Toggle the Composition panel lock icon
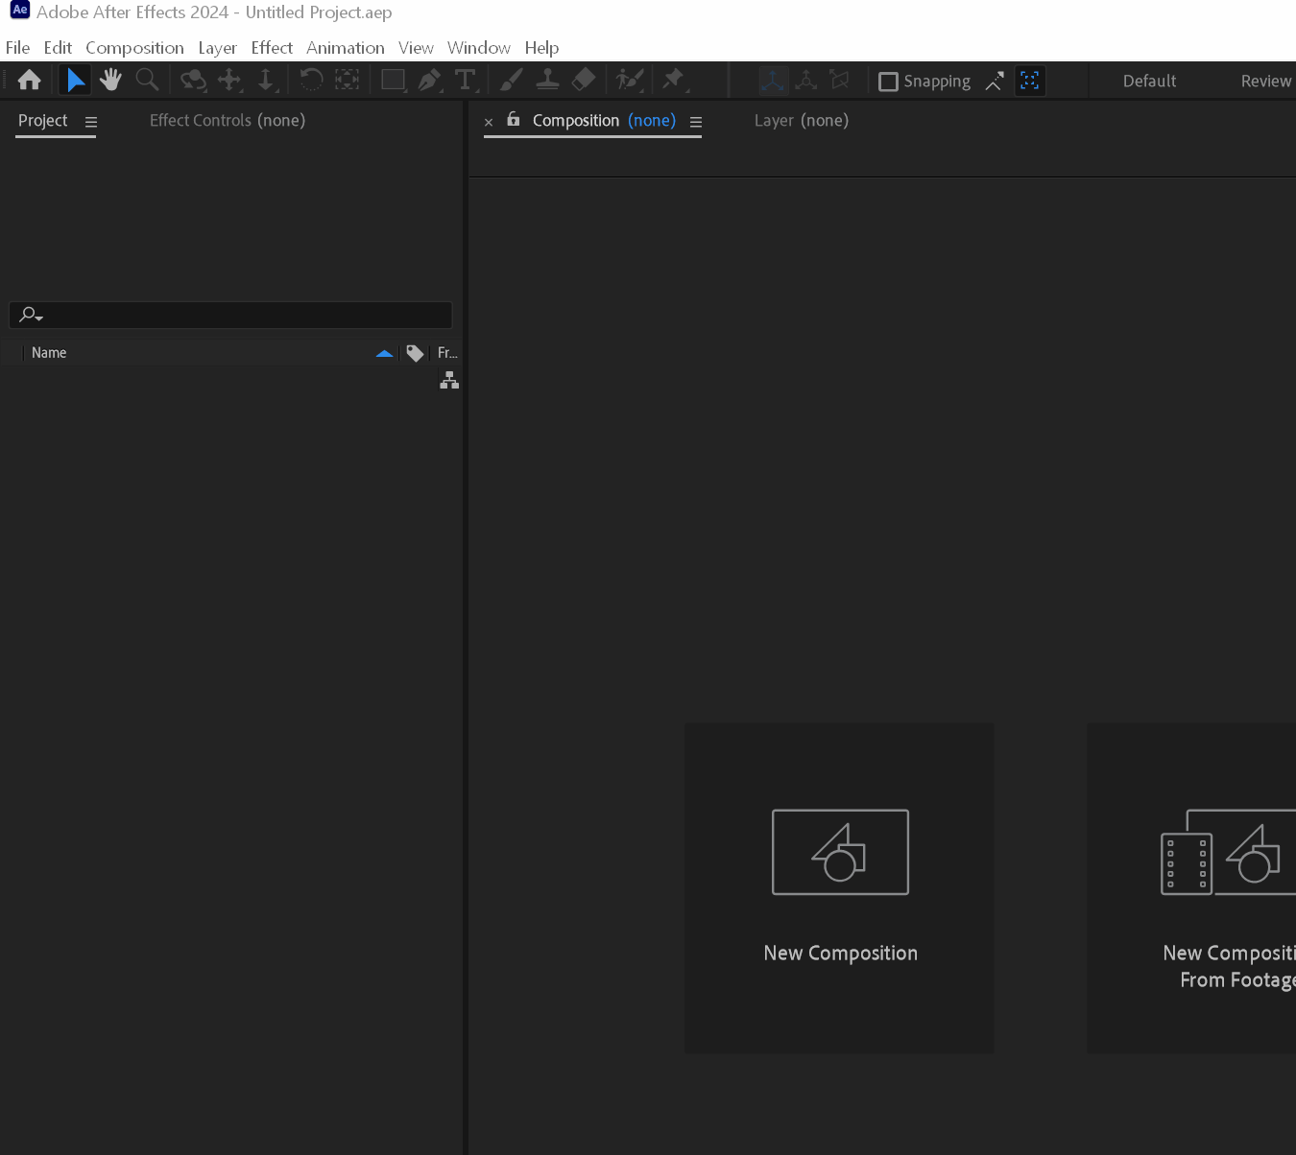 pyautogui.click(x=514, y=120)
